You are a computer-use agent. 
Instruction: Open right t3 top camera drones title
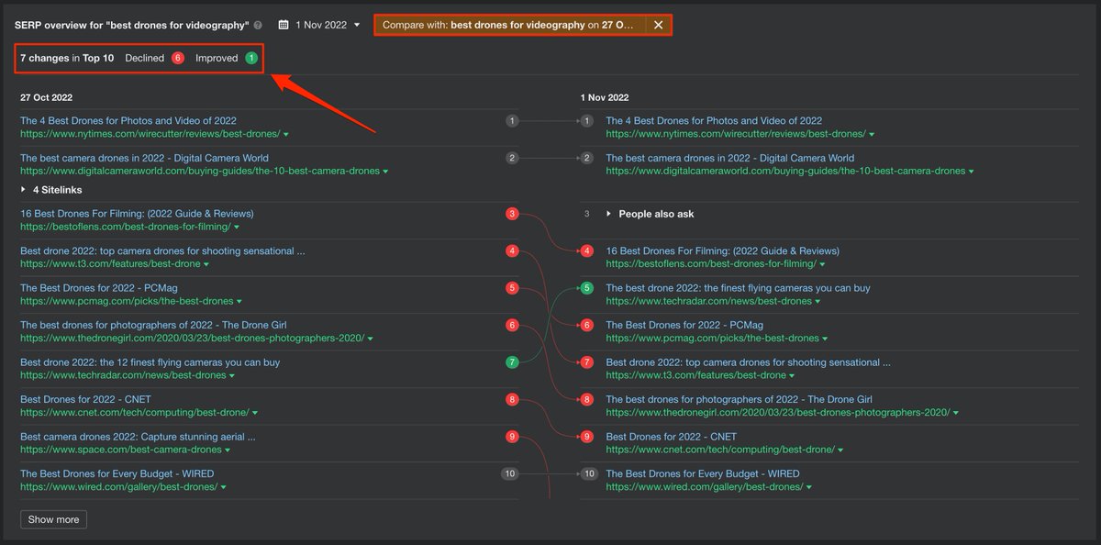[x=748, y=362]
